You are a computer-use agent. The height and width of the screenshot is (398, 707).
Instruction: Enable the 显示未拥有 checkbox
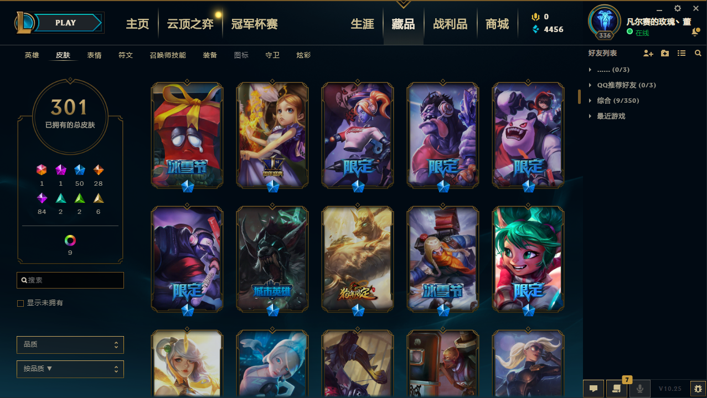click(x=20, y=303)
